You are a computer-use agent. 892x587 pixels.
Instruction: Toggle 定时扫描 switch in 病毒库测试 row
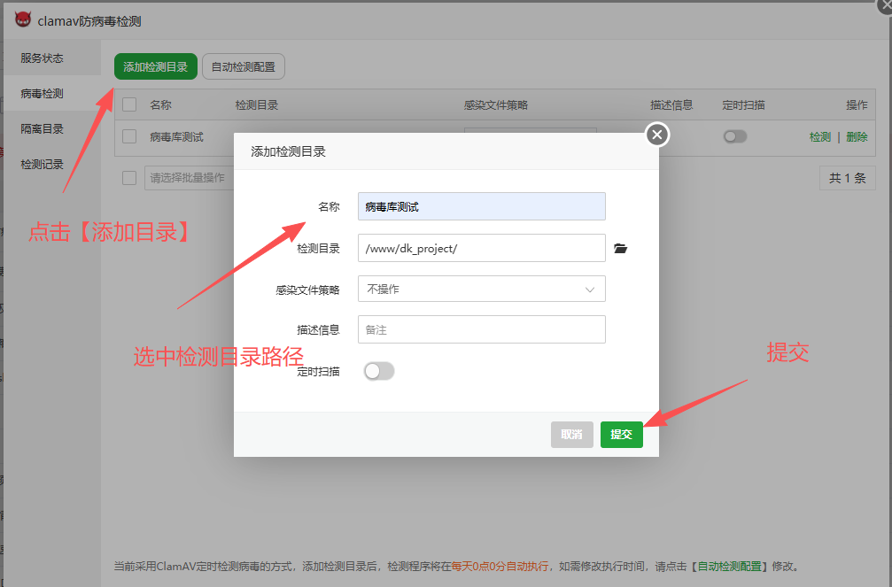pos(734,136)
